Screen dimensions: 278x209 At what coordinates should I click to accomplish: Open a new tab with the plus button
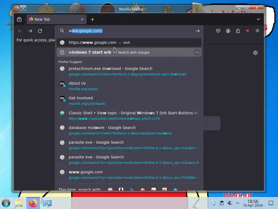[92, 19]
